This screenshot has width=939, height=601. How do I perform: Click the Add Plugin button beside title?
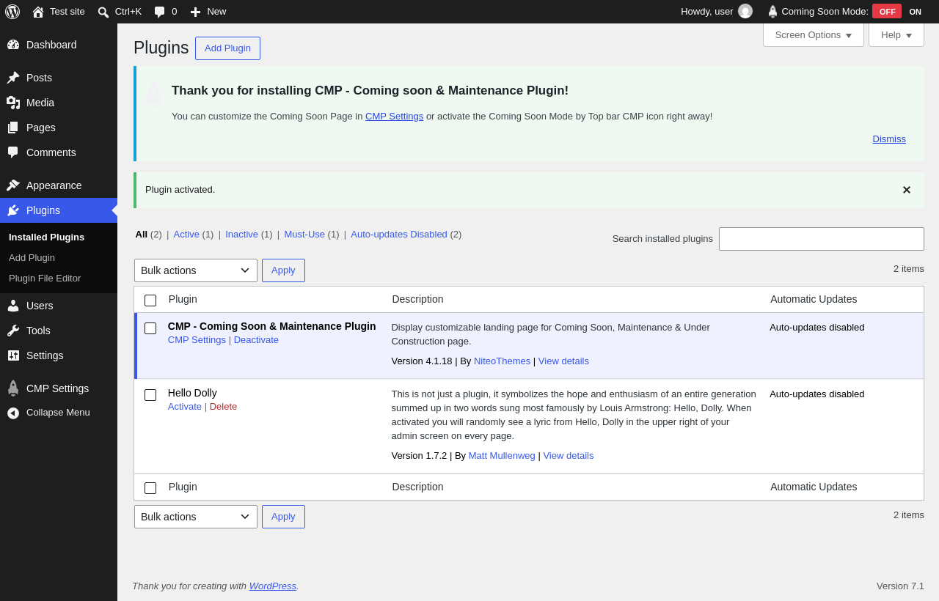(227, 48)
